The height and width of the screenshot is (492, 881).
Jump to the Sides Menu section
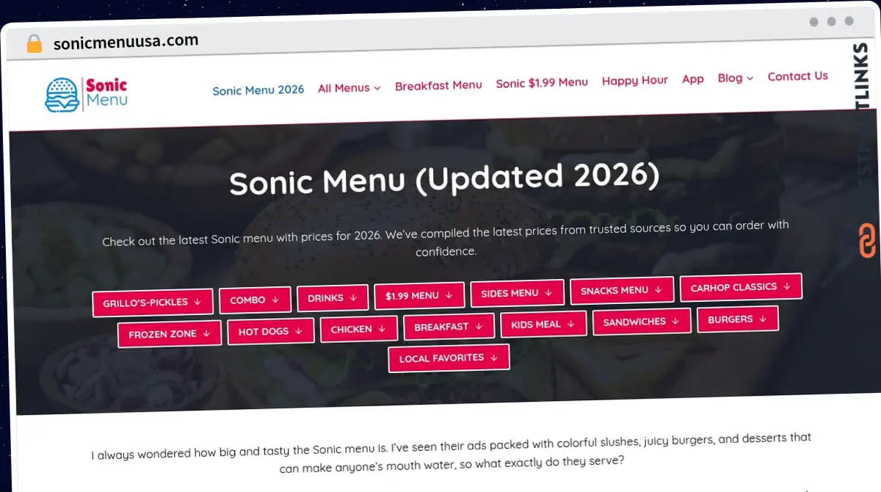point(518,292)
